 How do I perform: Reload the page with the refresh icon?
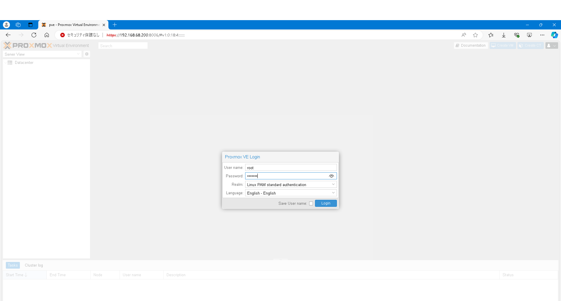[x=34, y=35]
